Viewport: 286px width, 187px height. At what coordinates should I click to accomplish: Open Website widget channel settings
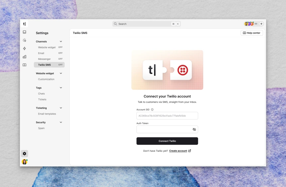(x=49, y=47)
